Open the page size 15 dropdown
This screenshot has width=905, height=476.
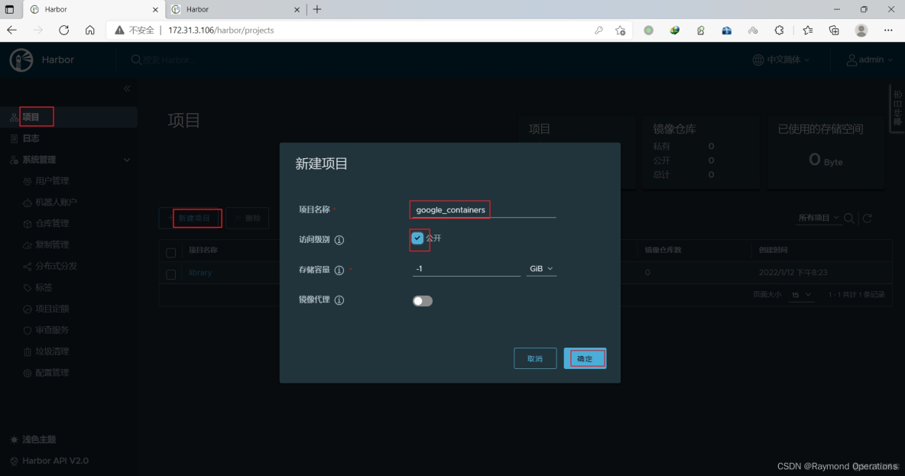[801, 295]
